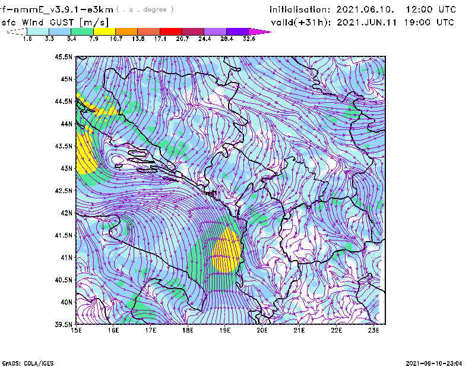The image size is (475, 367).
Task: Click the '41N' latitude label
Action: (66, 258)
